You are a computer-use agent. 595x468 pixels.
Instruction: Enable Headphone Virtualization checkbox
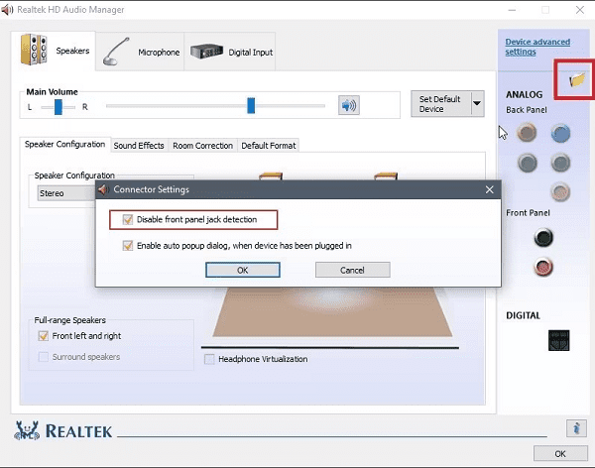(x=209, y=359)
